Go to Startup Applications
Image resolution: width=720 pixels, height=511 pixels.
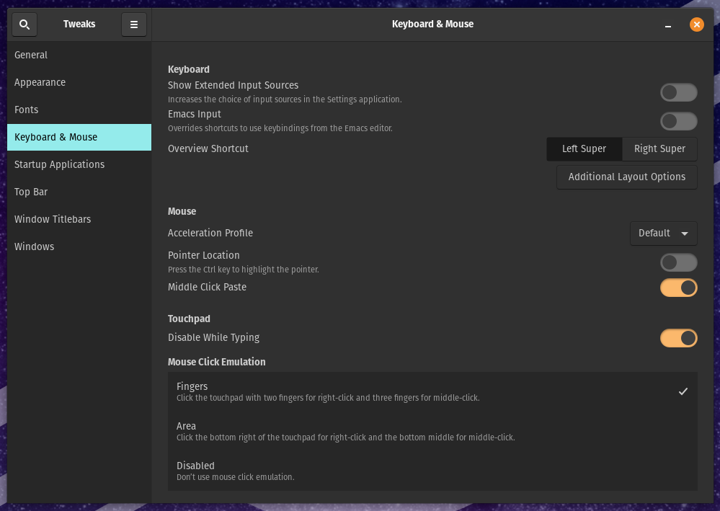[x=59, y=164]
